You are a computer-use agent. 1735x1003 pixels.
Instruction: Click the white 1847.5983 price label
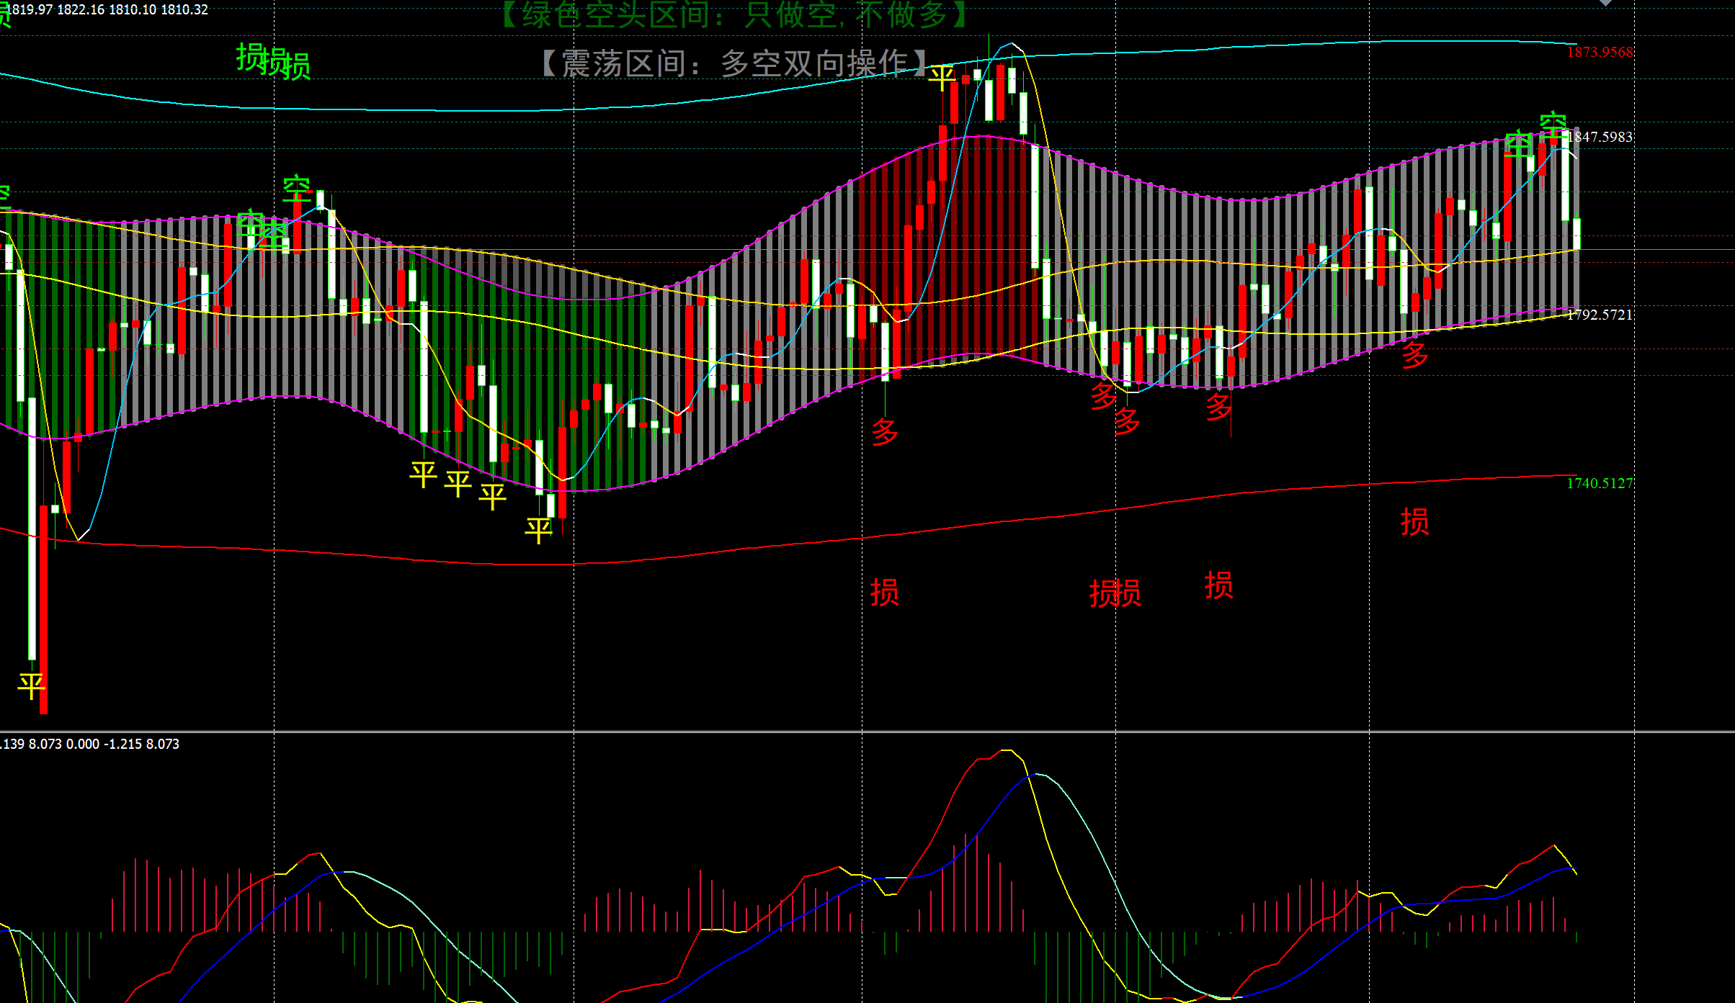(x=1600, y=137)
